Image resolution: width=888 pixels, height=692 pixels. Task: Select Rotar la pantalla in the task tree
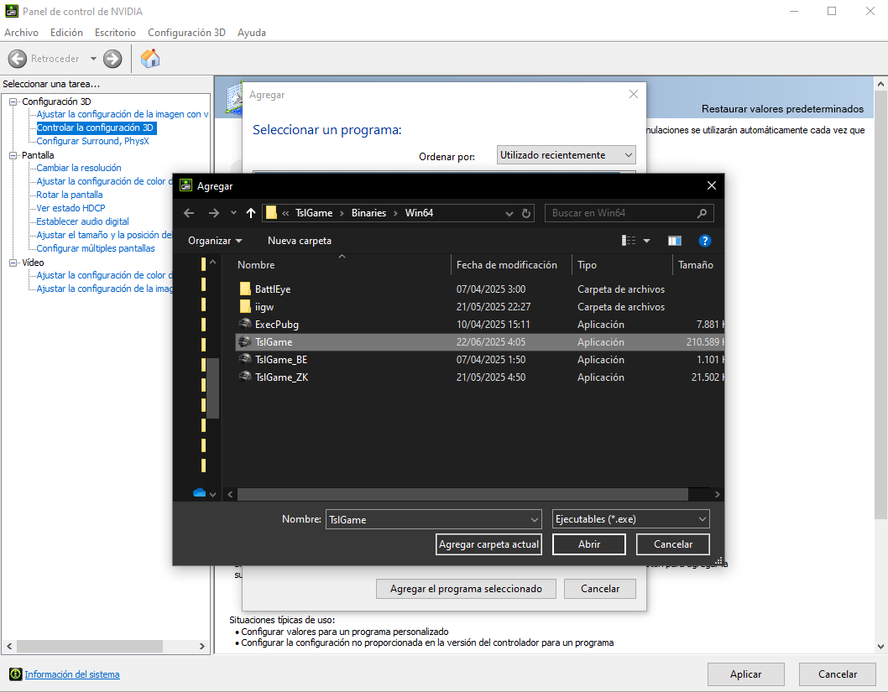tap(70, 195)
